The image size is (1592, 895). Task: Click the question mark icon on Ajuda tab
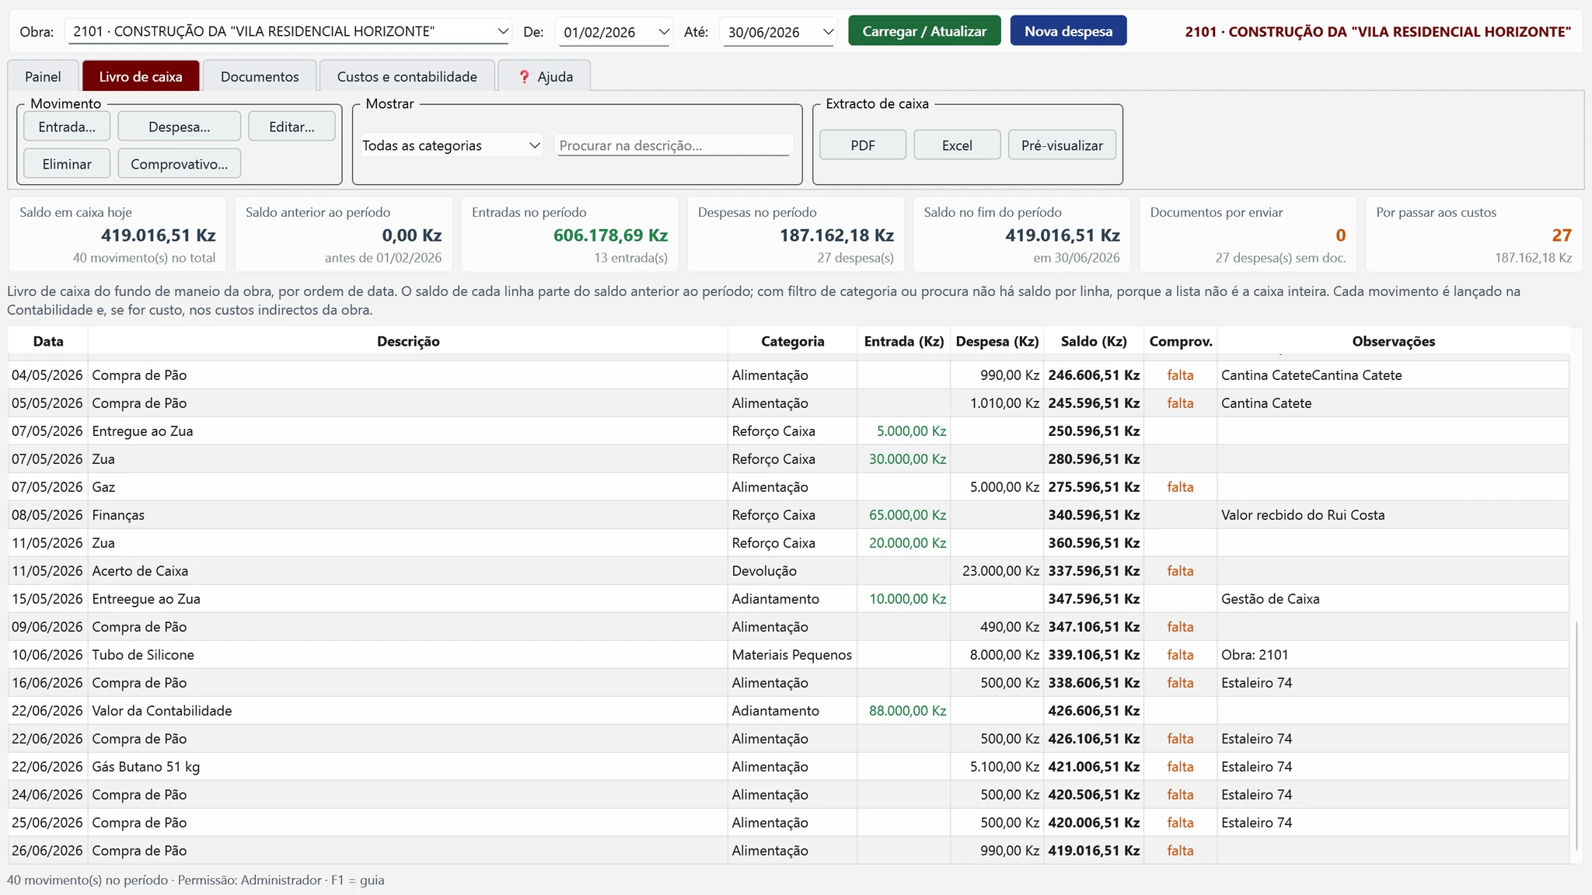[524, 76]
